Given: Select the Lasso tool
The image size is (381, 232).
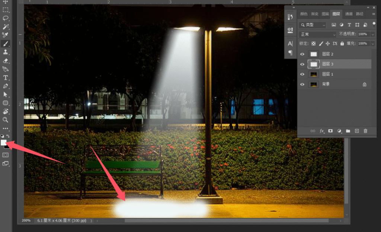Looking at the screenshot, I should (5, 18).
